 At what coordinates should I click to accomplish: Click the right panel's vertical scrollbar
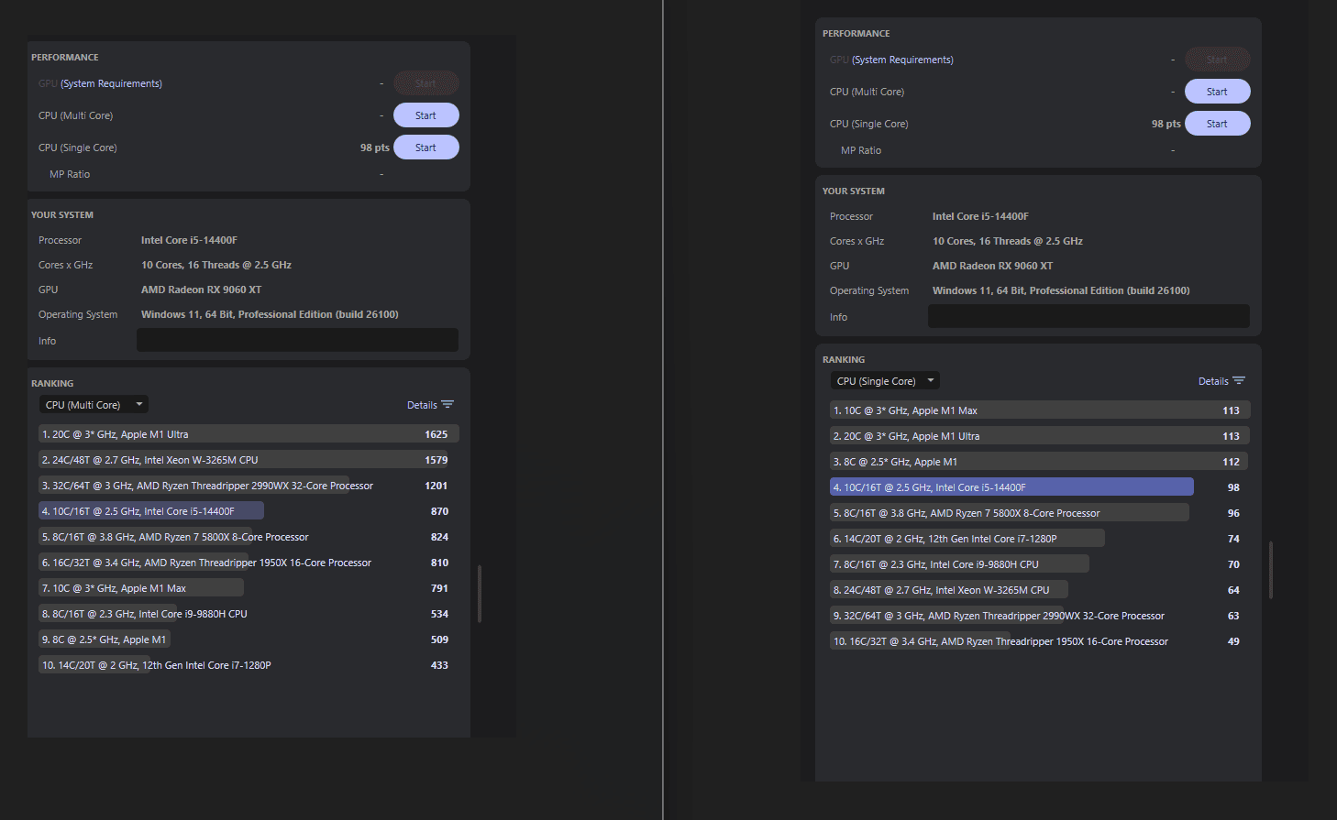[x=1271, y=570]
